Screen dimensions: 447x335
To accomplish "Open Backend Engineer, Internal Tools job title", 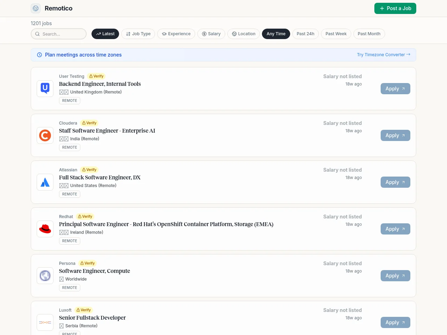I will tap(100, 84).
